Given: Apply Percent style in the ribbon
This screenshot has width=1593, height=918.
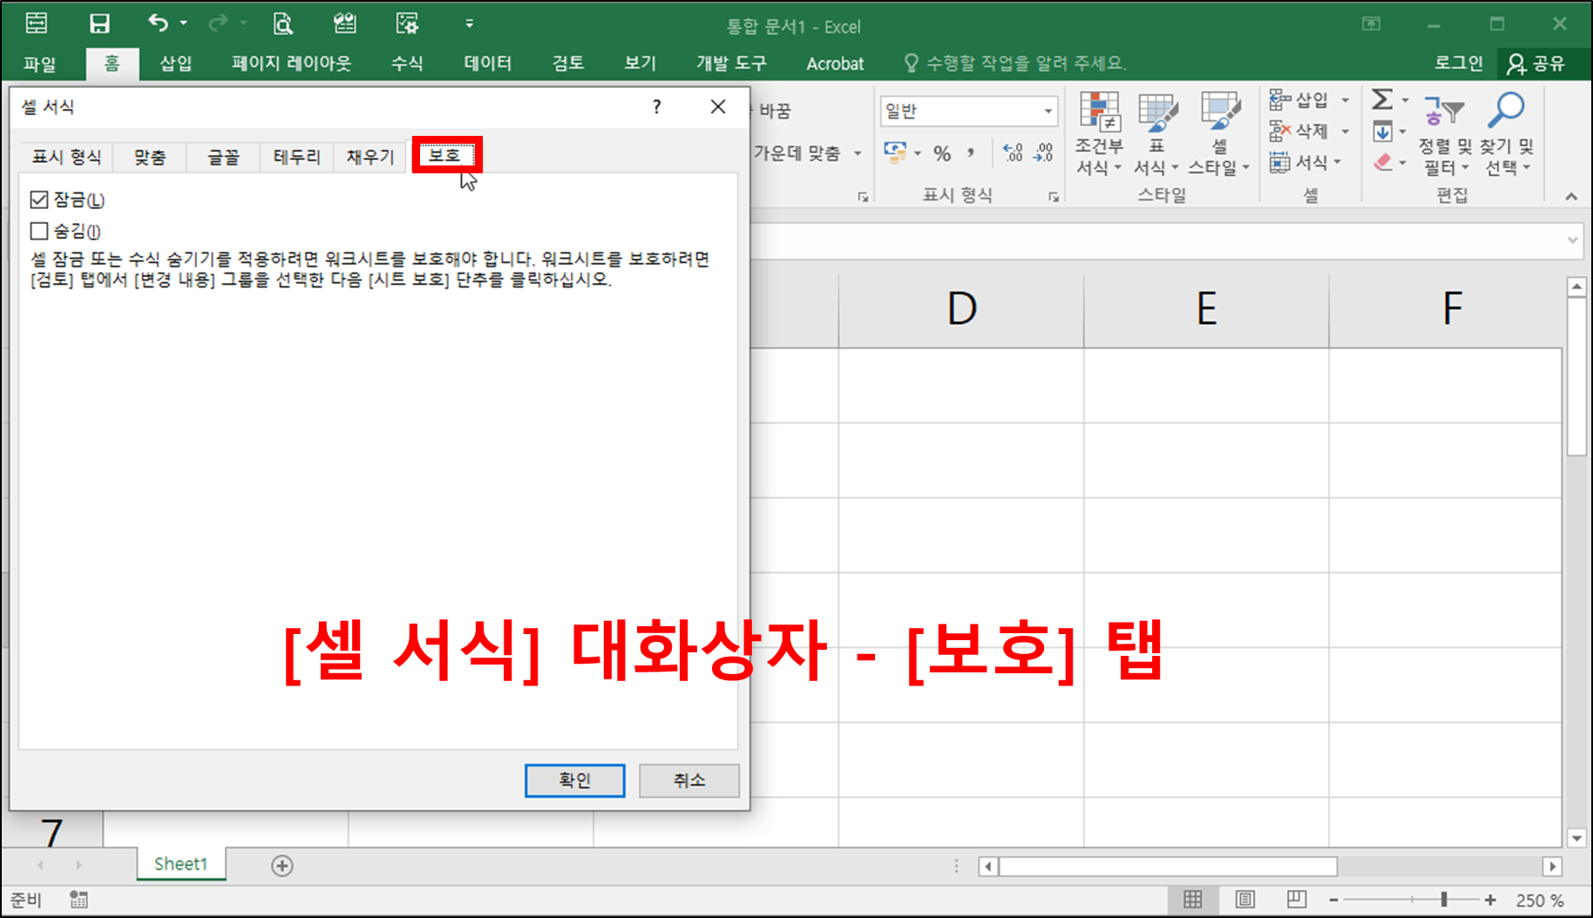Looking at the screenshot, I should pyautogui.click(x=941, y=153).
